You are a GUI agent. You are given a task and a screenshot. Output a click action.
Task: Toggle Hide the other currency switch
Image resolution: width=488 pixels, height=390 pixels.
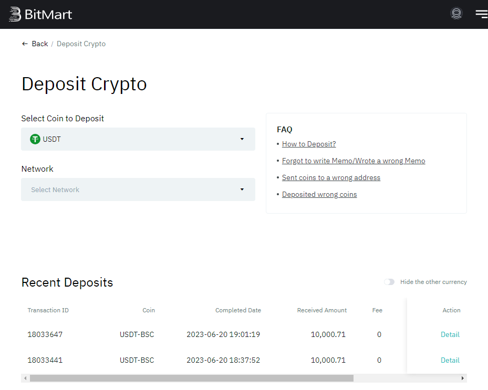point(389,282)
